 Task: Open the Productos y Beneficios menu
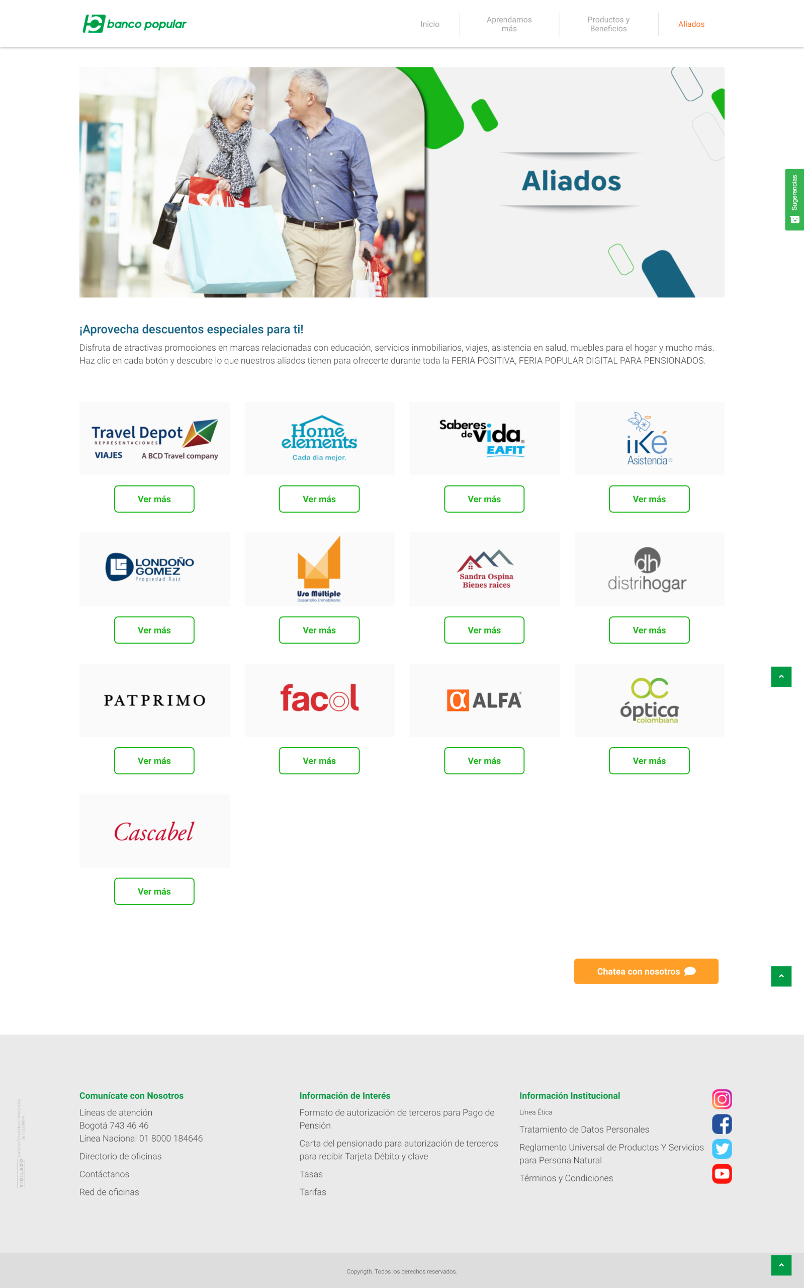[608, 24]
